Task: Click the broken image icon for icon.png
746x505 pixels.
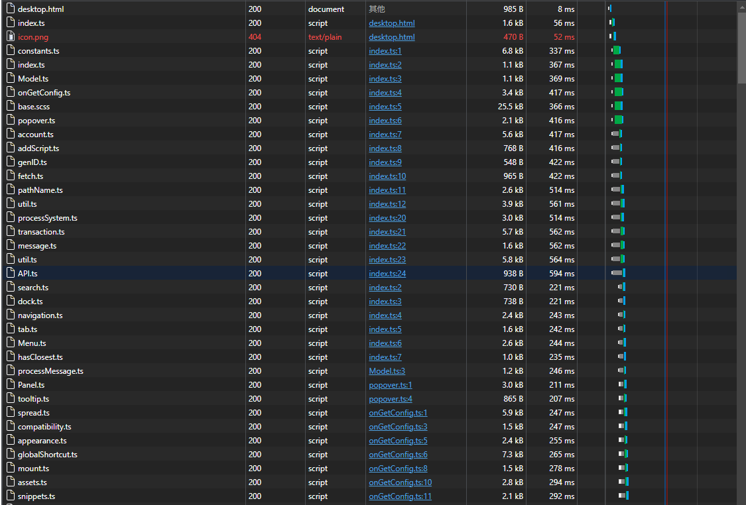Action: pyautogui.click(x=11, y=37)
